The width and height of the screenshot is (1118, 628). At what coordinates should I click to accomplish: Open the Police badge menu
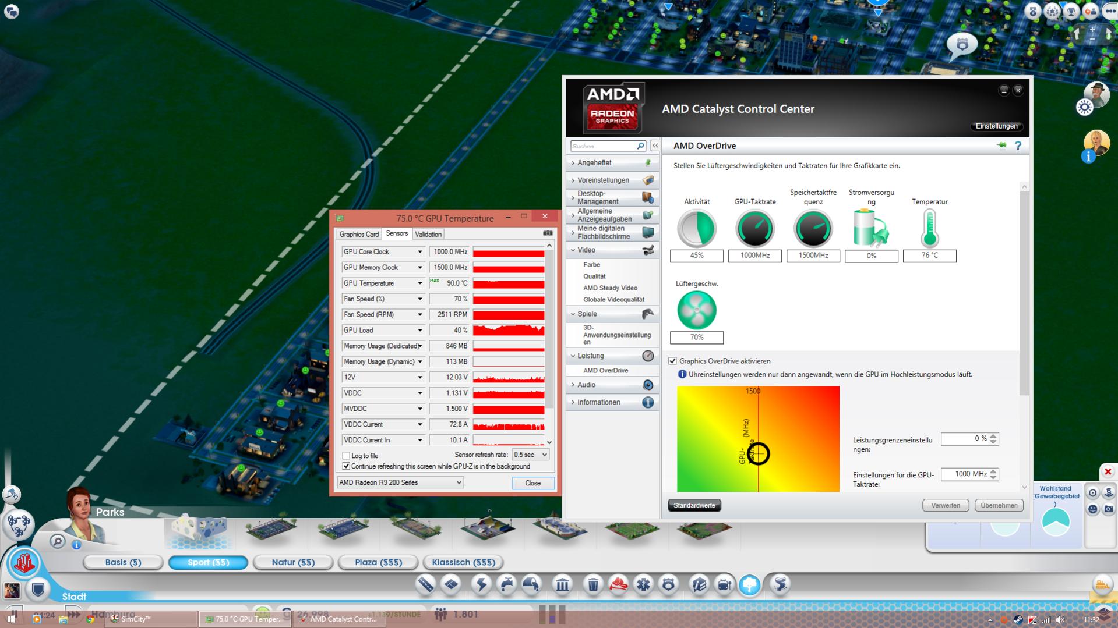tap(668, 584)
